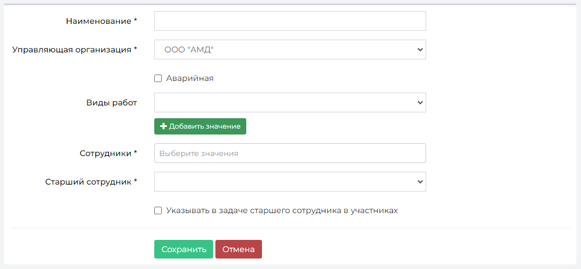Open the Управляющая организация select showing ООО "АМД"
Screen dimensions: 581x269
click(290, 49)
